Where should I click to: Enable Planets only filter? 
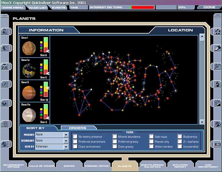pos(151,141)
